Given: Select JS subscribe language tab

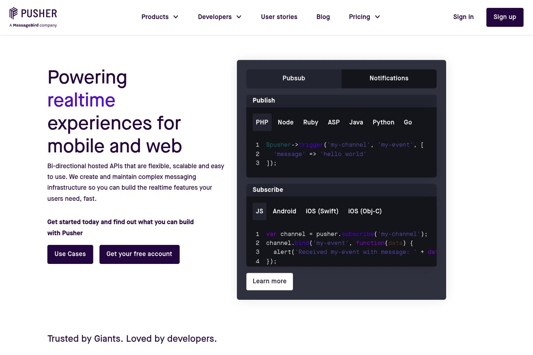Looking at the screenshot, I should [260, 211].
